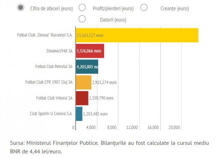
Task: Click the 1,203,485 euro value
Action: coord(95,114)
